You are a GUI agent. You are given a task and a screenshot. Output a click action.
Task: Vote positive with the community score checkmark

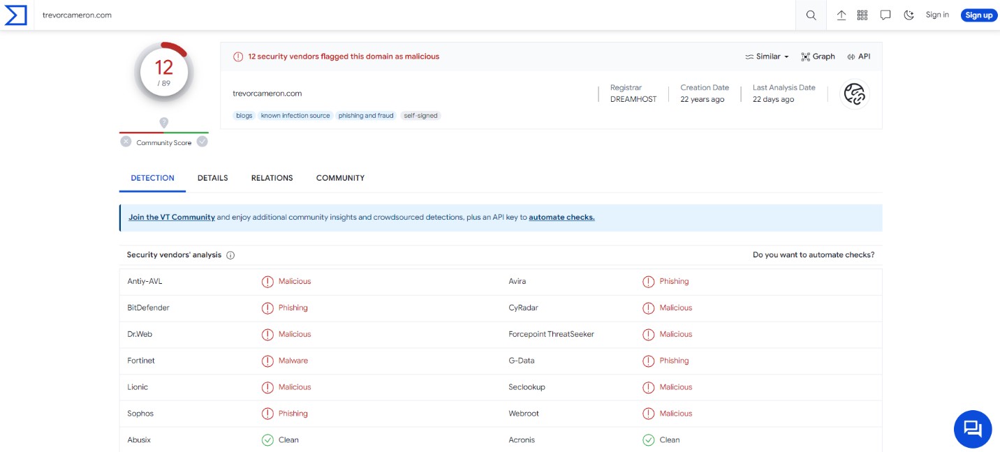(x=202, y=142)
